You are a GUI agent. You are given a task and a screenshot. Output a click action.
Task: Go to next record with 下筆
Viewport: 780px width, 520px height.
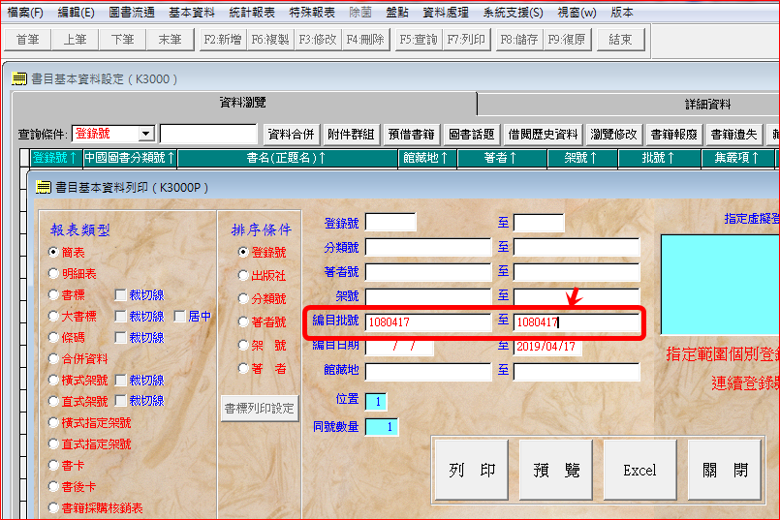[123, 40]
